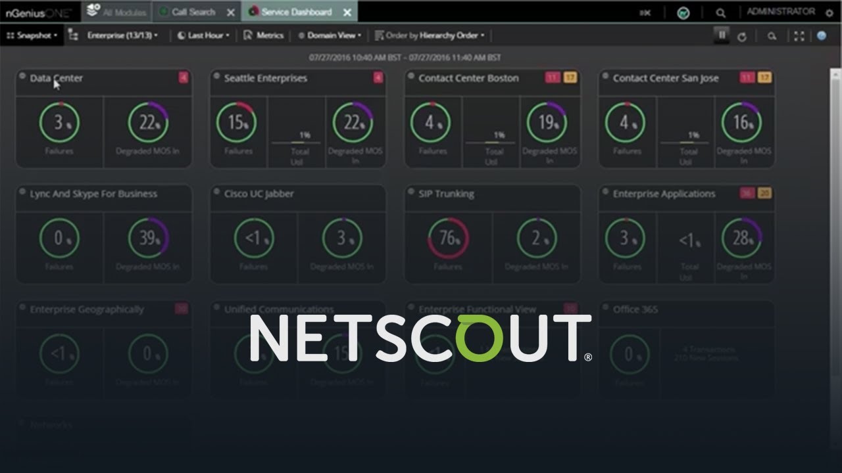Viewport: 842px width, 473px height.
Task: Open the Cisco UC Jabber card title
Action: pos(259,194)
